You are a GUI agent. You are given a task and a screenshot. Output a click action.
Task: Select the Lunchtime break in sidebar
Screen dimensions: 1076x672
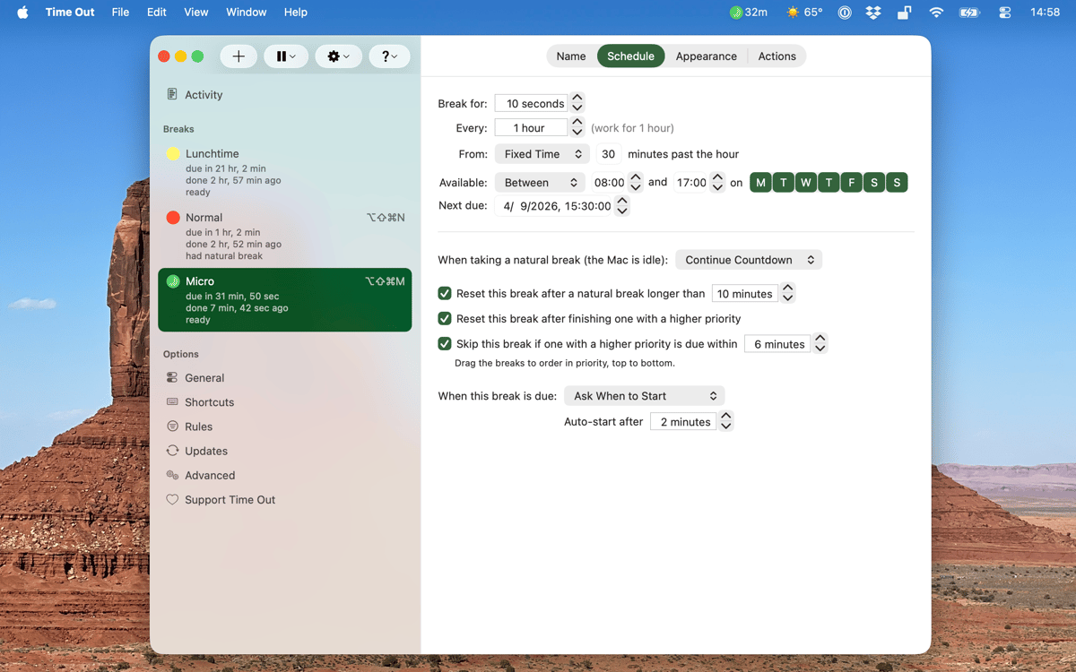212,154
